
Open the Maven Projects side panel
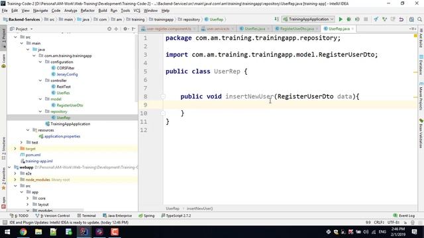pos(421,96)
